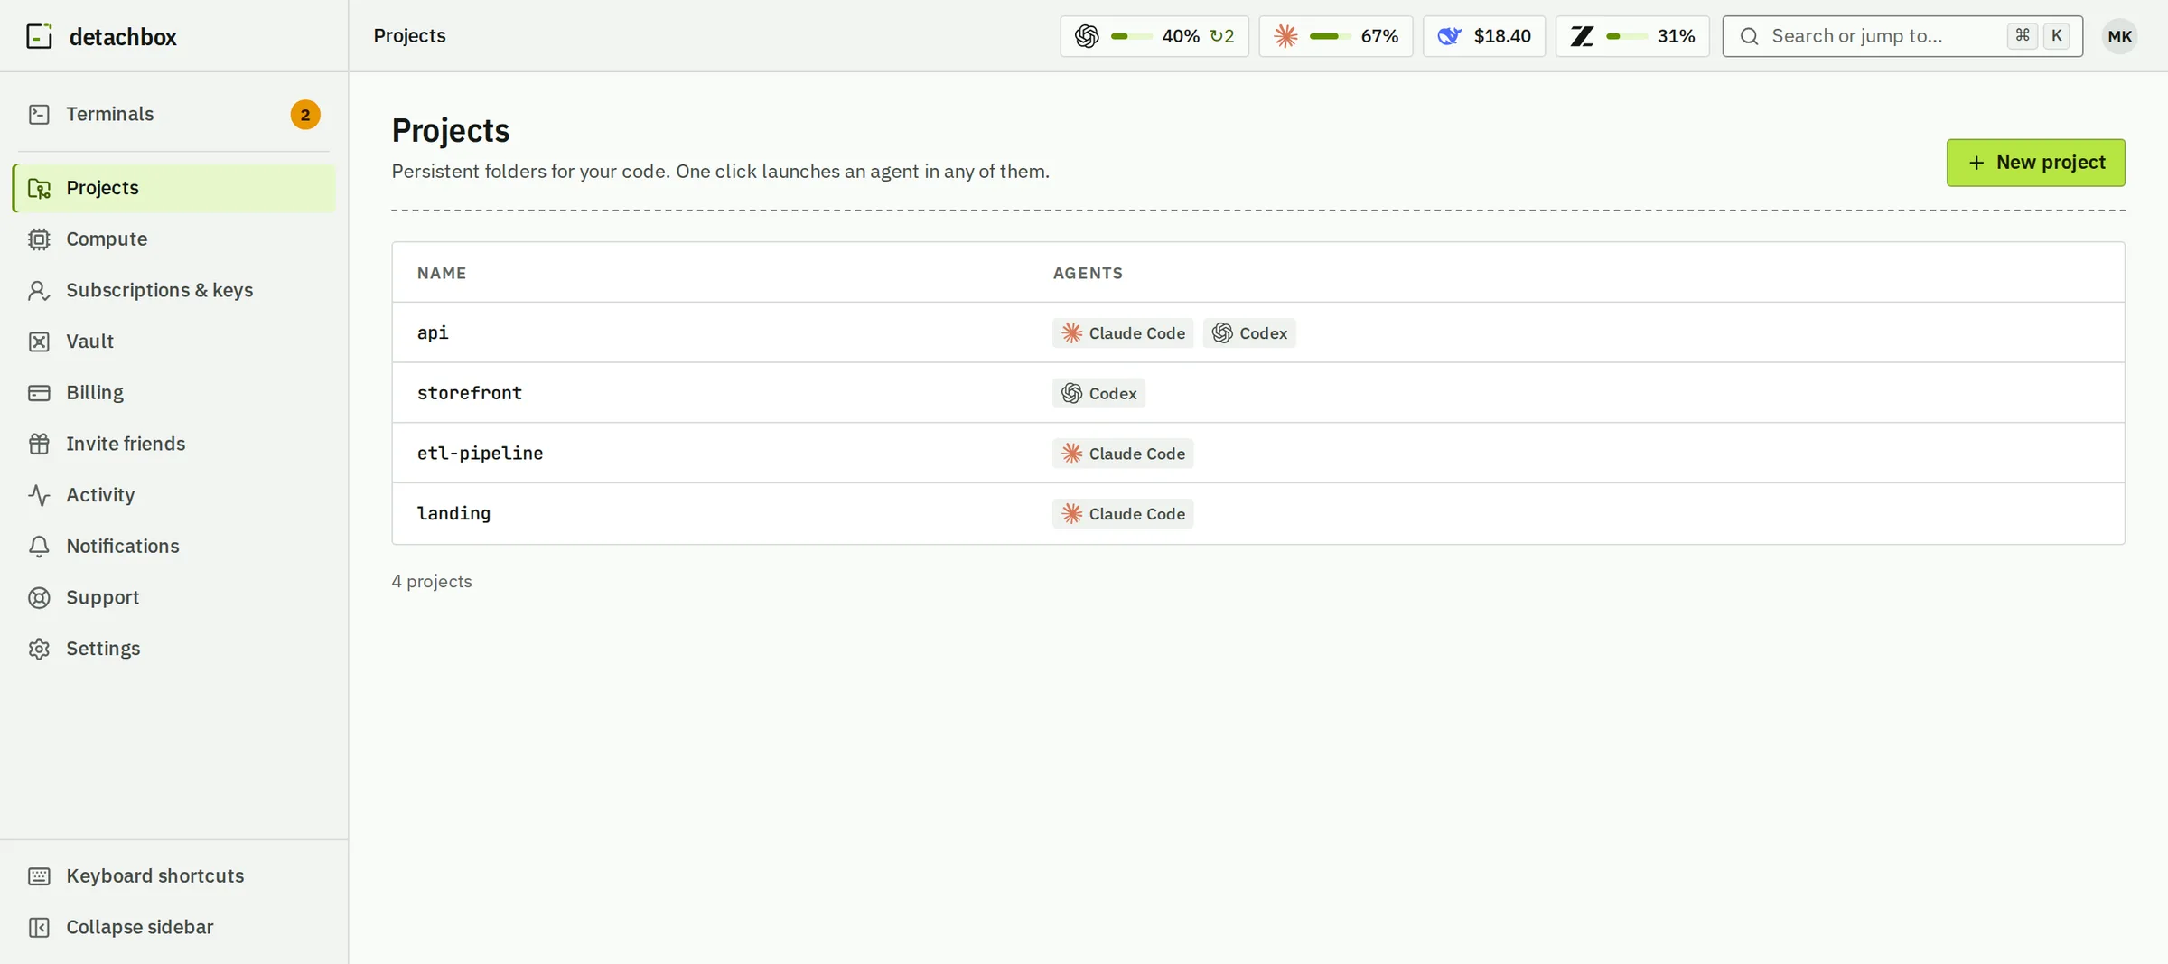This screenshot has width=2168, height=964.
Task: Open Billing from the sidebar
Action: 173,393
